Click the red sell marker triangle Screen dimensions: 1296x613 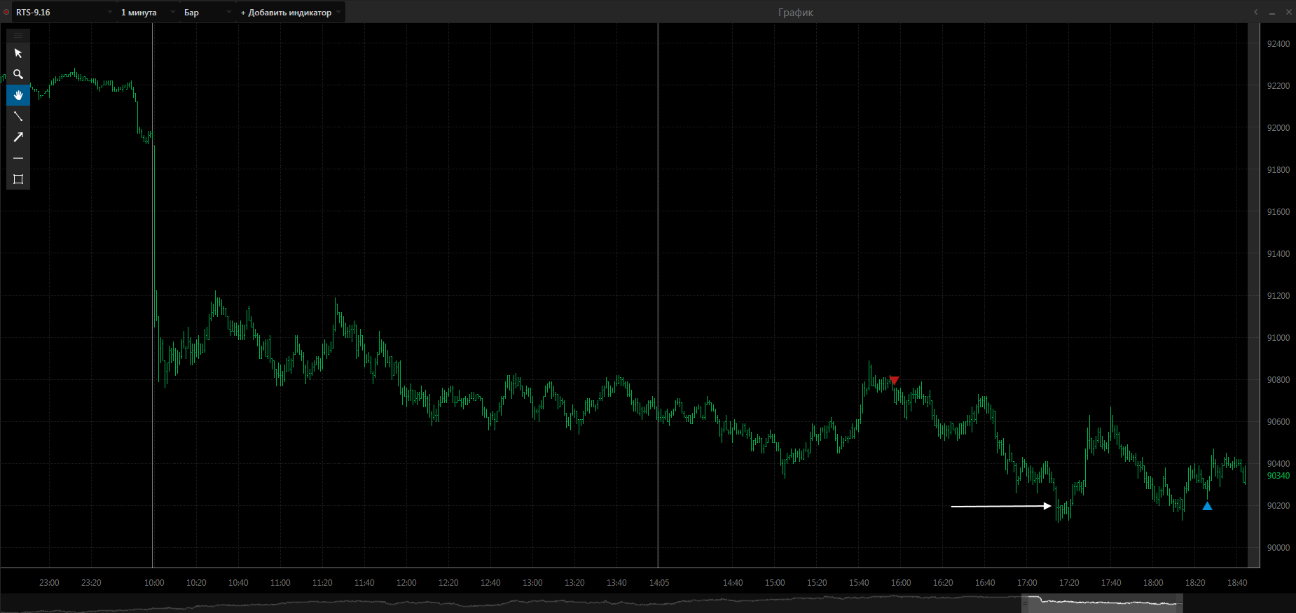point(894,381)
